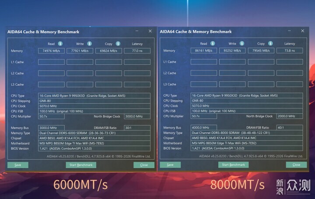315x199 pixels.
Task: Click right window title AIDA64 Cache & Memory Benchmark
Action: (196, 32)
